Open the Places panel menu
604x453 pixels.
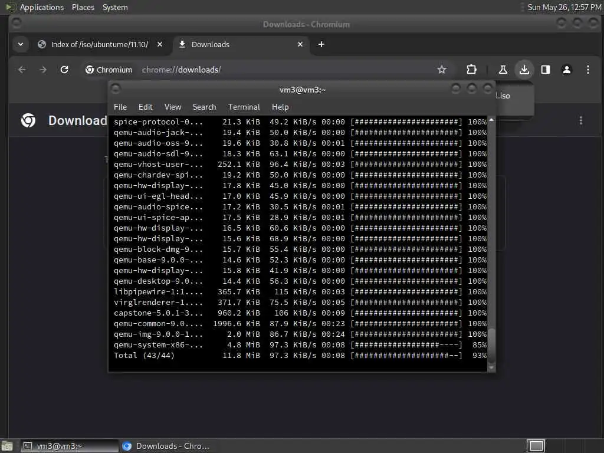pos(83,7)
